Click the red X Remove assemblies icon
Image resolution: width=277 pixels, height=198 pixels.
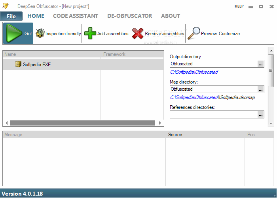click(x=138, y=33)
